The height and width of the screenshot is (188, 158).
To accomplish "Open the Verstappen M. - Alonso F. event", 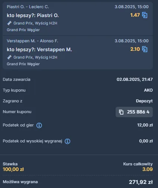I will pos(32,41).
